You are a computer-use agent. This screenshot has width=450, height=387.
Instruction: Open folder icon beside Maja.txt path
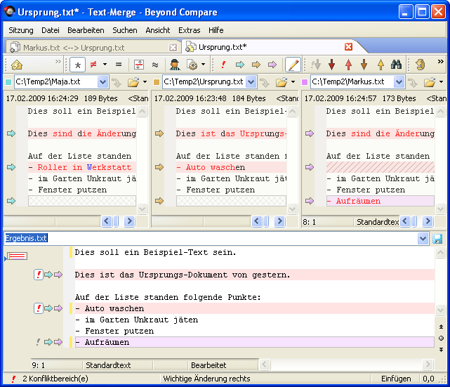pos(133,82)
